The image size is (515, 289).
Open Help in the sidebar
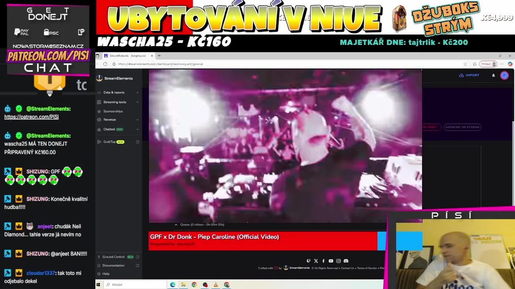click(x=106, y=274)
